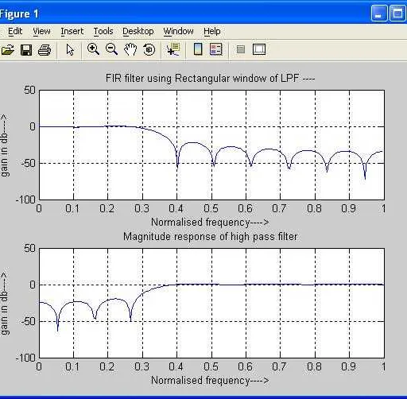Activate the Zoom Out magnifier tool
Screen dimensions: 407x399
(x=111, y=49)
